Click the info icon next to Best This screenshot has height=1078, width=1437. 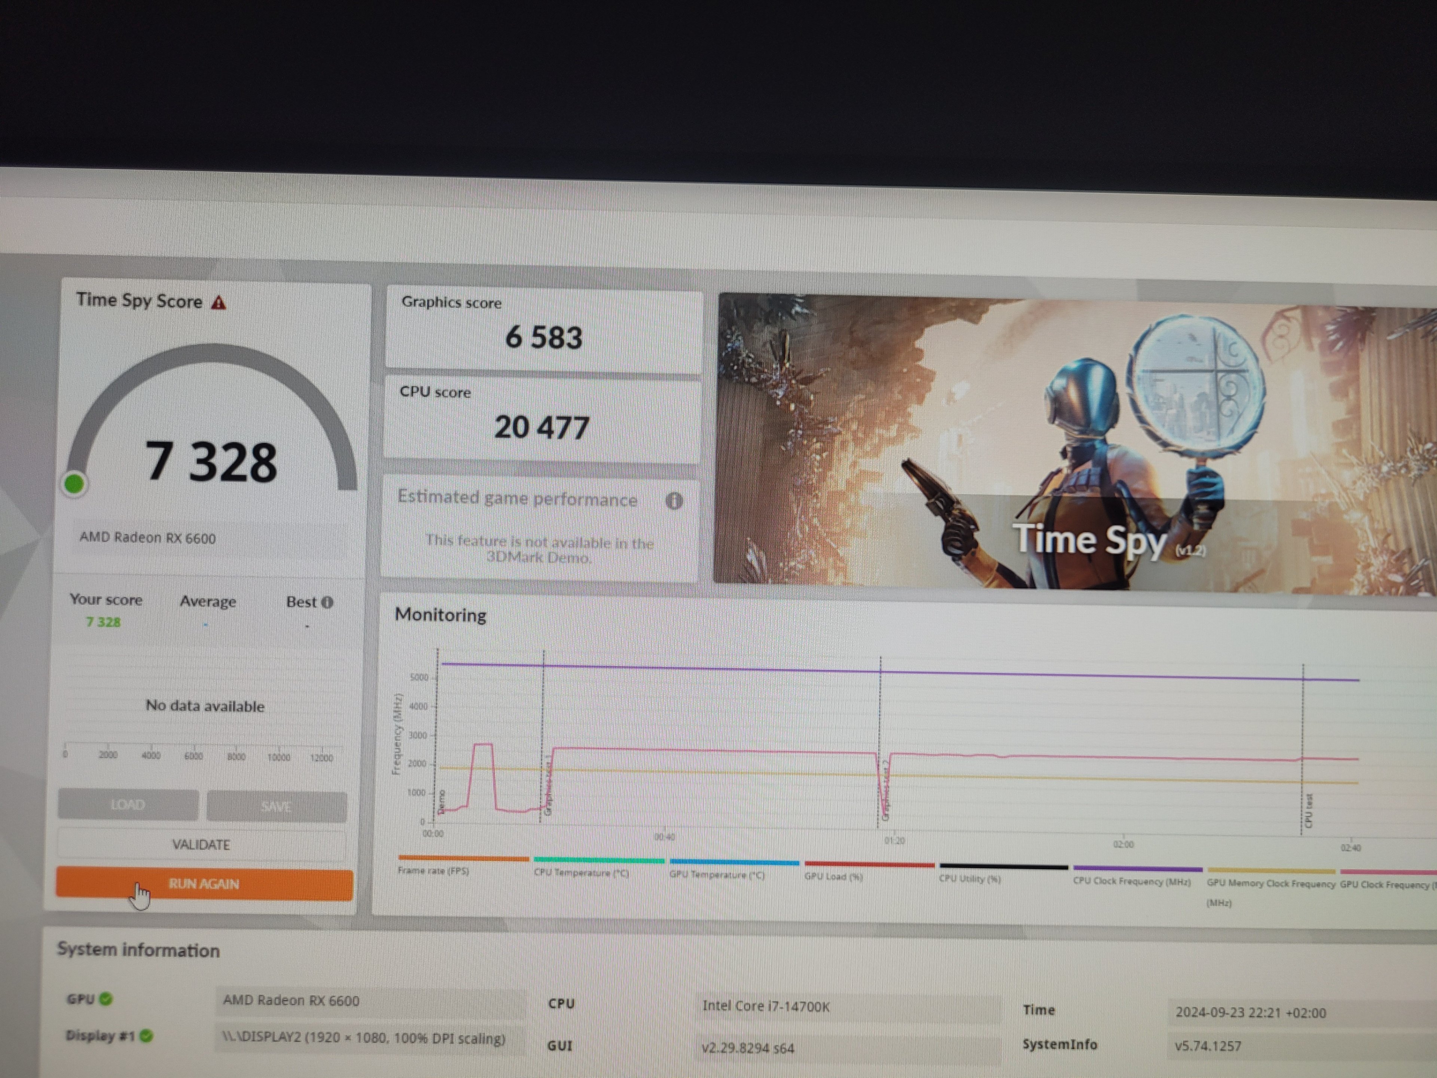tap(327, 602)
